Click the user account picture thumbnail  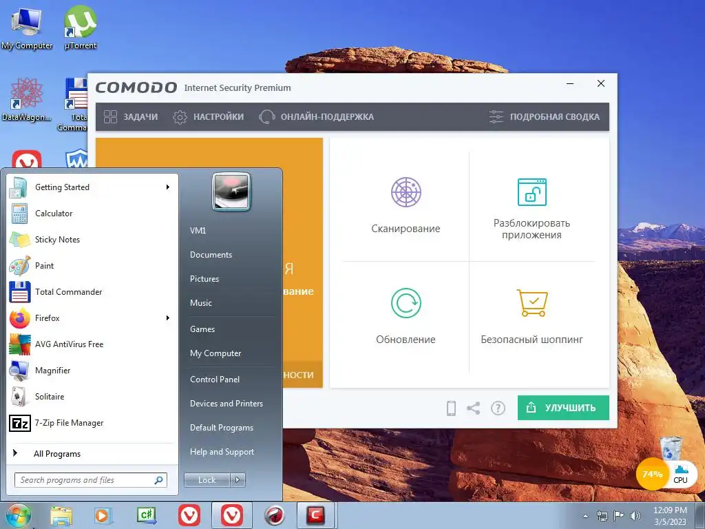click(x=231, y=191)
